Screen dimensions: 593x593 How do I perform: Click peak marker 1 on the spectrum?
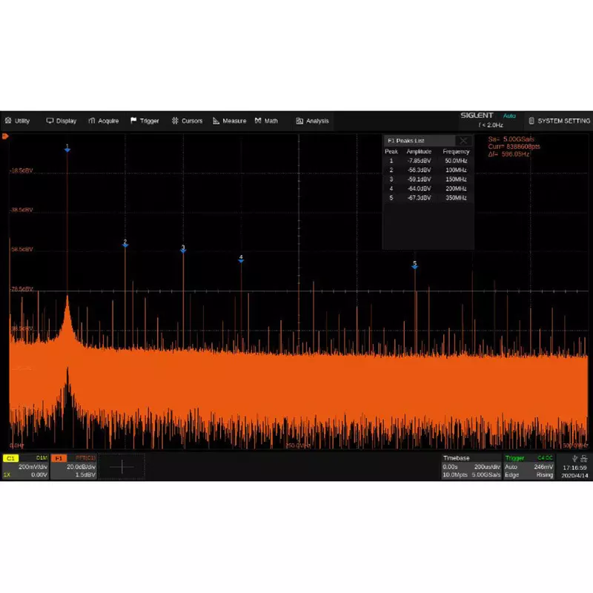click(x=67, y=149)
